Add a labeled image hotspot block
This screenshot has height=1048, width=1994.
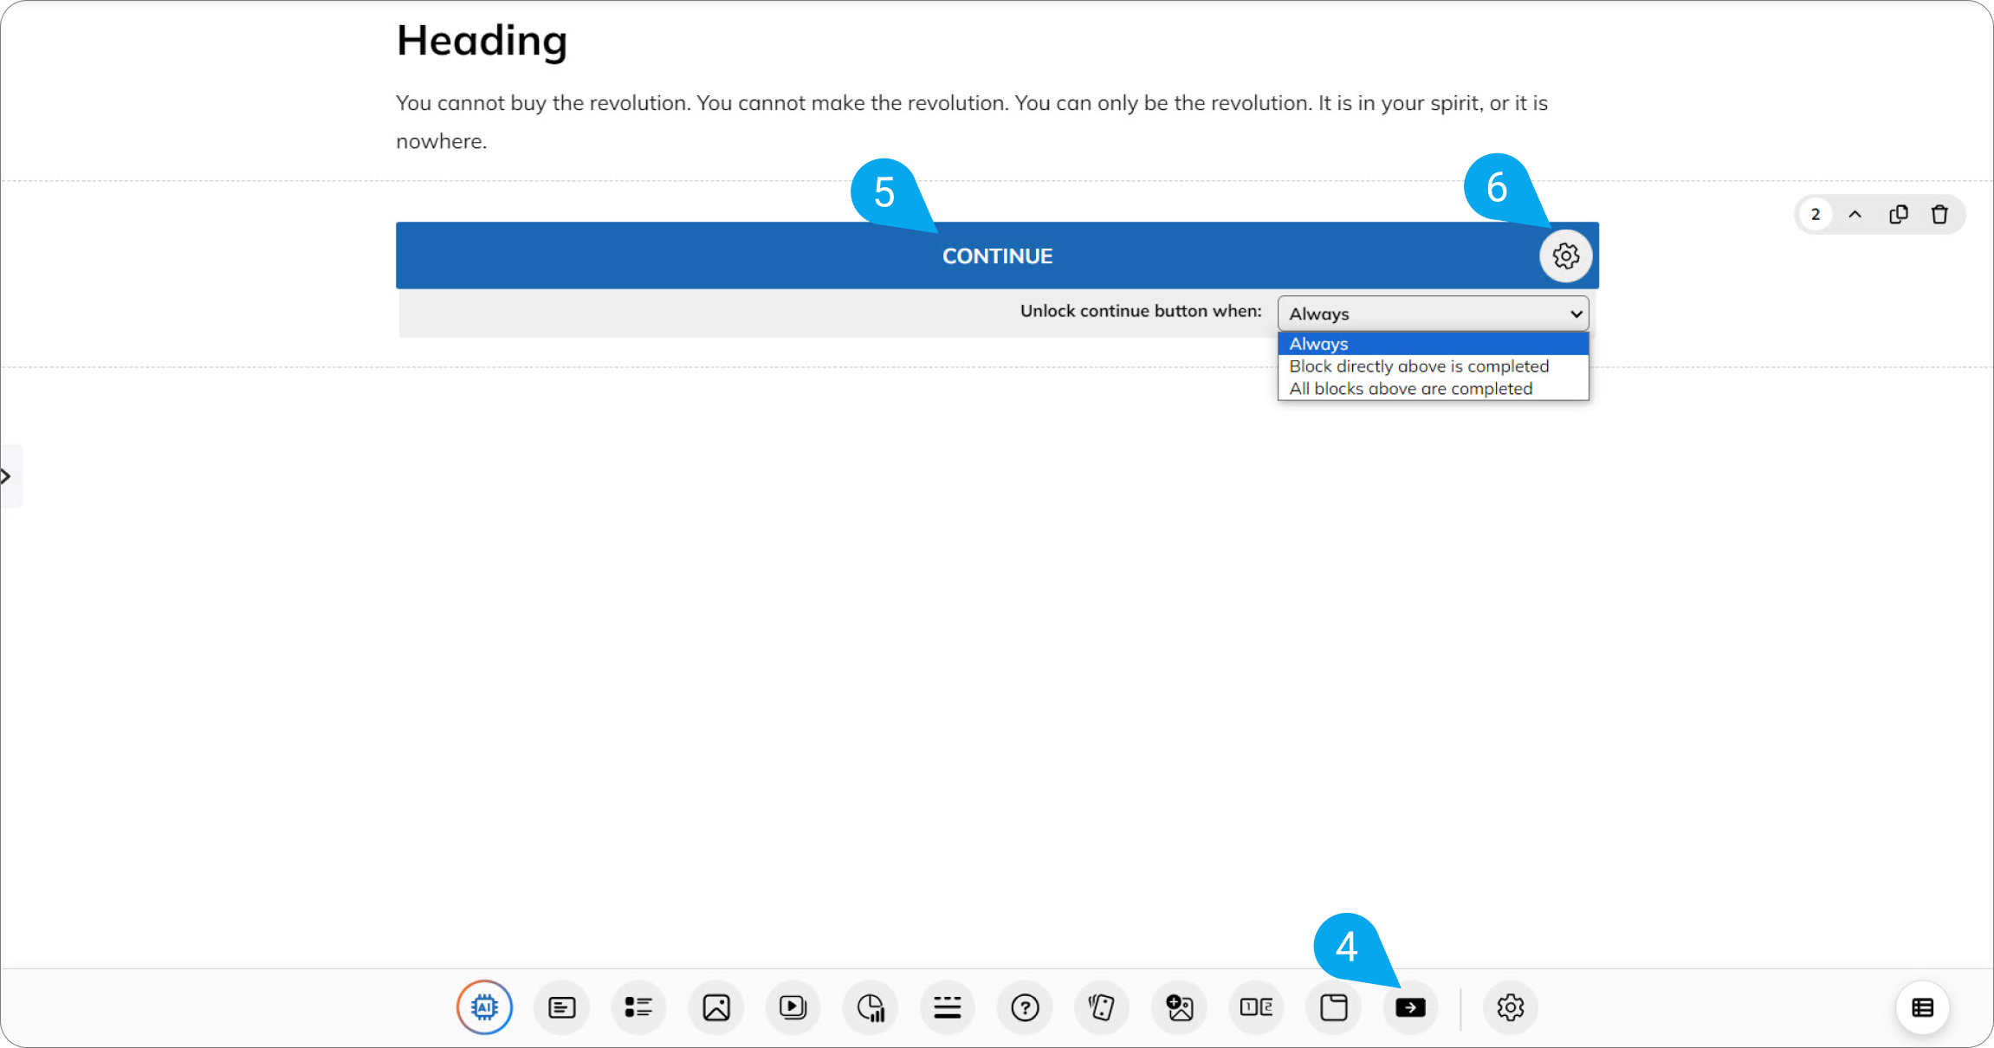pos(1179,1007)
